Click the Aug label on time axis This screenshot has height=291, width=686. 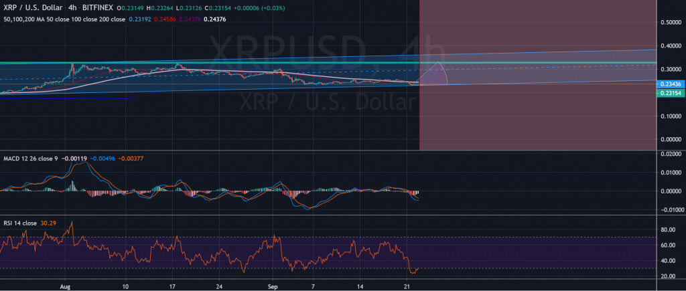coord(65,286)
